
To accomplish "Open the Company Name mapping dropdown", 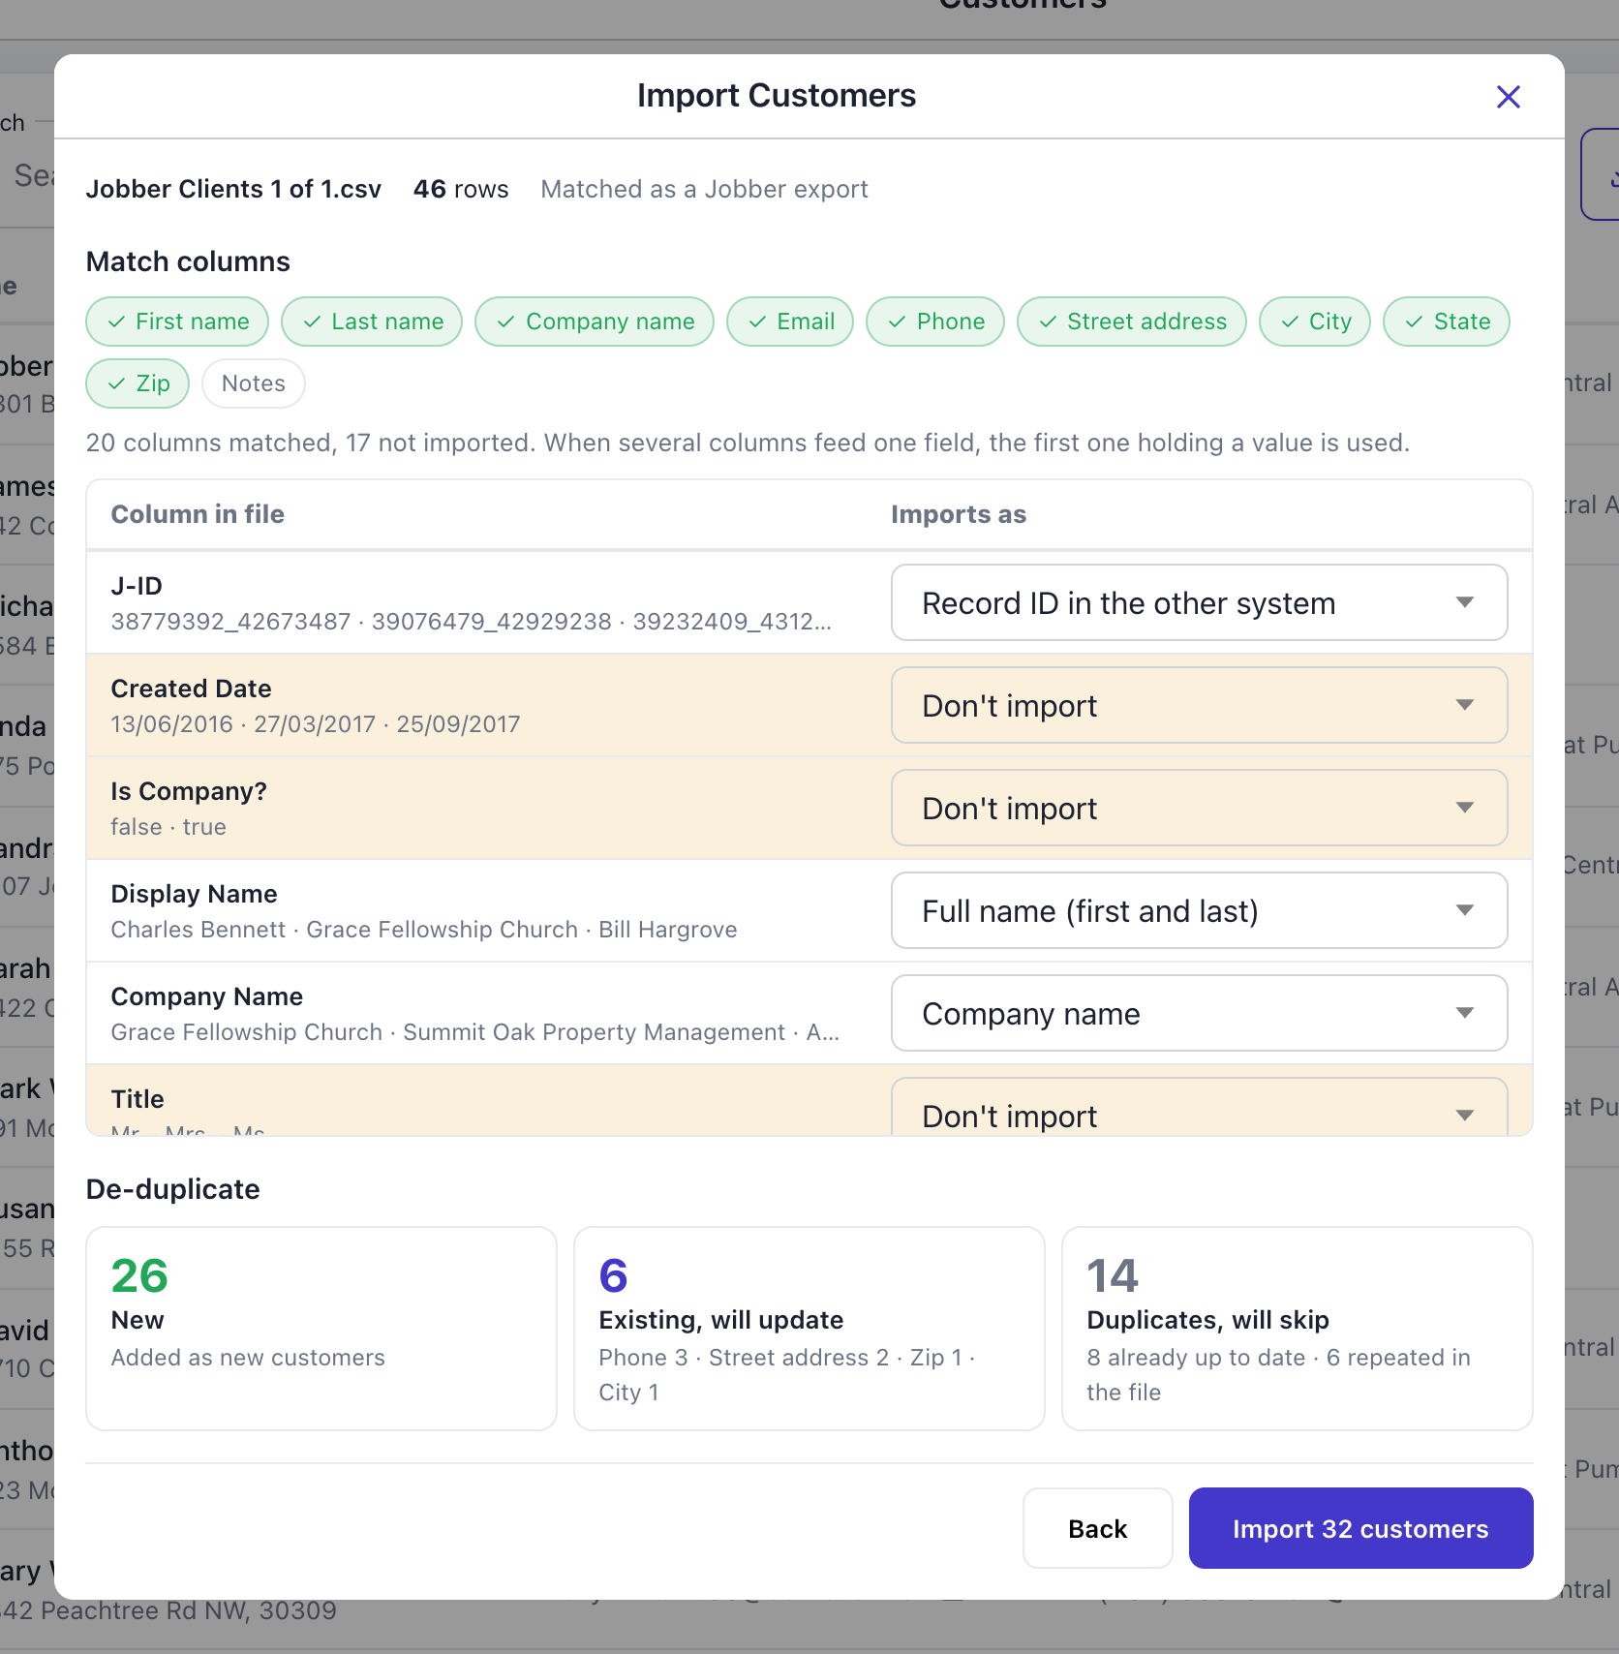I will pos(1199,1013).
